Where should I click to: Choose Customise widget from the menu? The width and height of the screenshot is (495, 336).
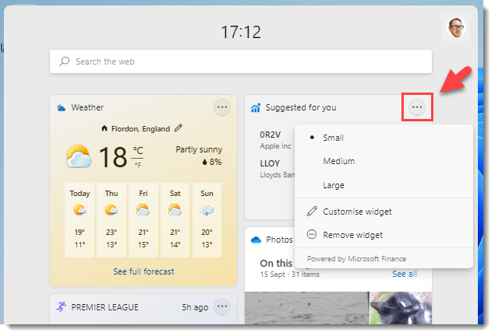pyautogui.click(x=384, y=212)
